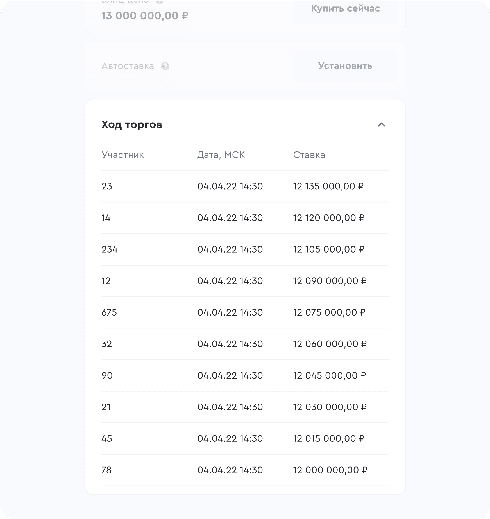This screenshot has width=490, height=519.
Task: Click the Автоставка label
Action: [128, 66]
